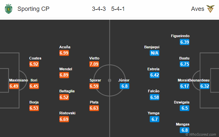The height and width of the screenshot is (137, 219).
Task: Click the WhoScored.com watermark
Action: coord(201,134)
